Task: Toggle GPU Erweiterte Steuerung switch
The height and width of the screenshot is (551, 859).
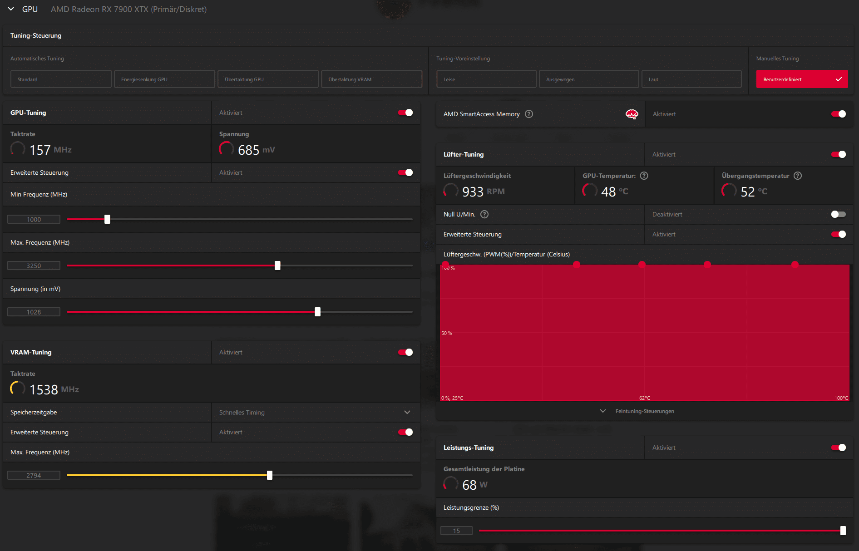Action: click(405, 172)
